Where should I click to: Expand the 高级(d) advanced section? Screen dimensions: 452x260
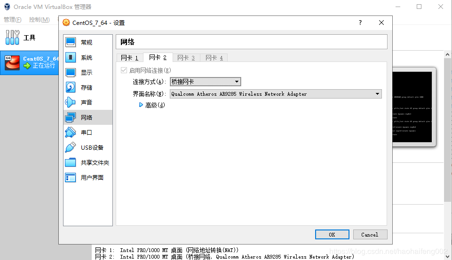(x=141, y=105)
